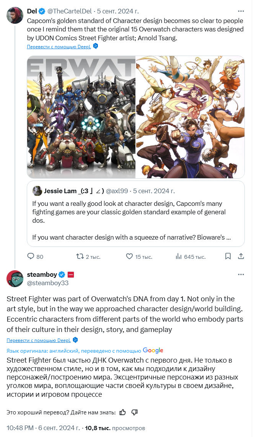
Task: Click the red affiliate badge next to steamboy
Action: pos(71,274)
